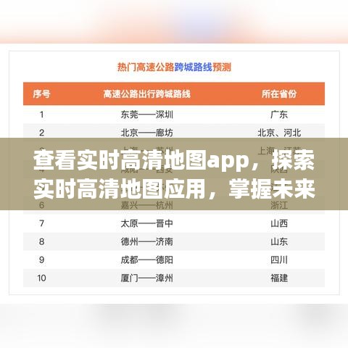Select route 太原——晋中 in row 7
348x348 pixels.
(147, 223)
